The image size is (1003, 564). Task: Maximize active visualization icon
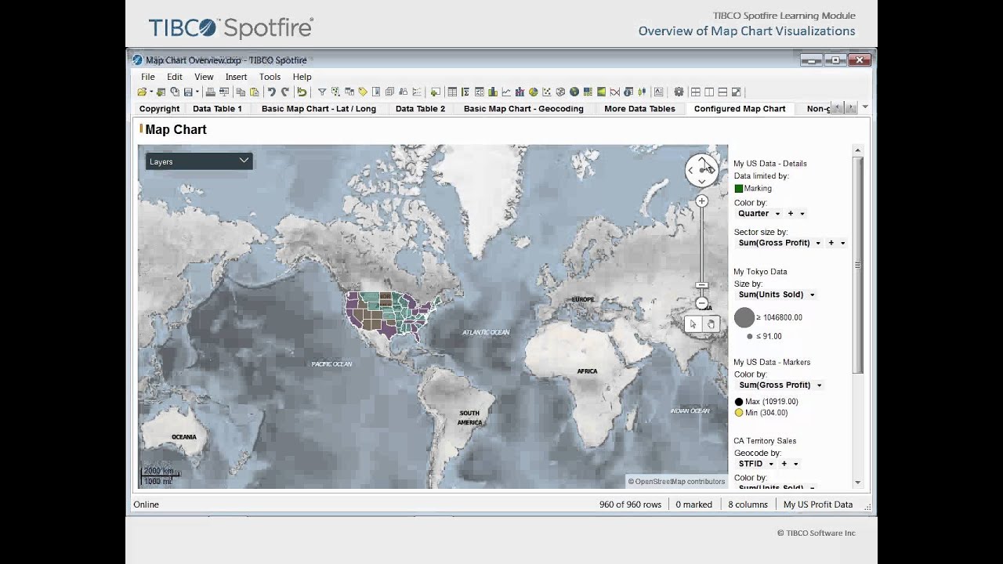pyautogui.click(x=736, y=92)
